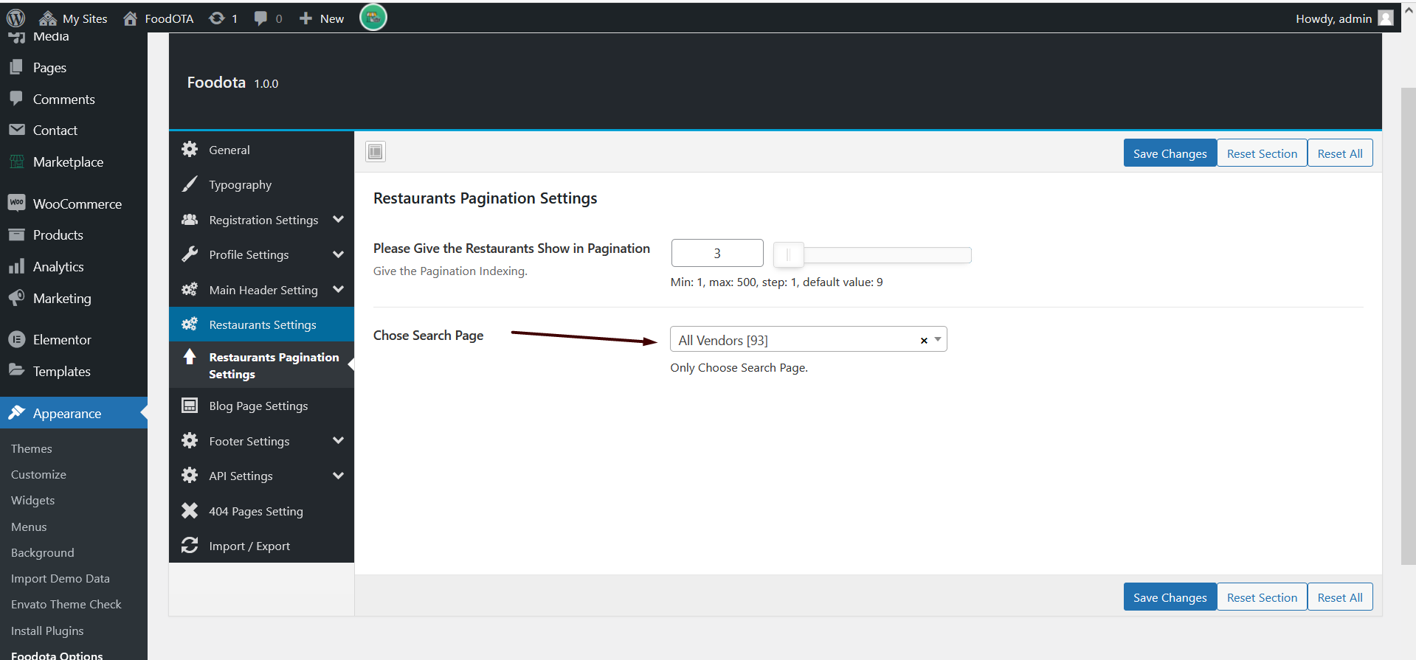Clear the All Vendors selection with x
This screenshot has height=660, width=1416.
click(924, 341)
